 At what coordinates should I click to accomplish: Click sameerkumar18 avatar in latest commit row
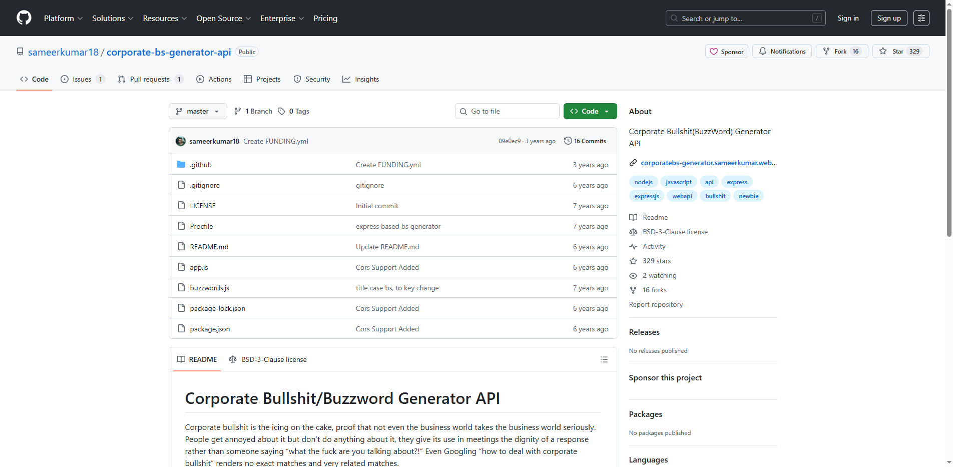coord(181,141)
